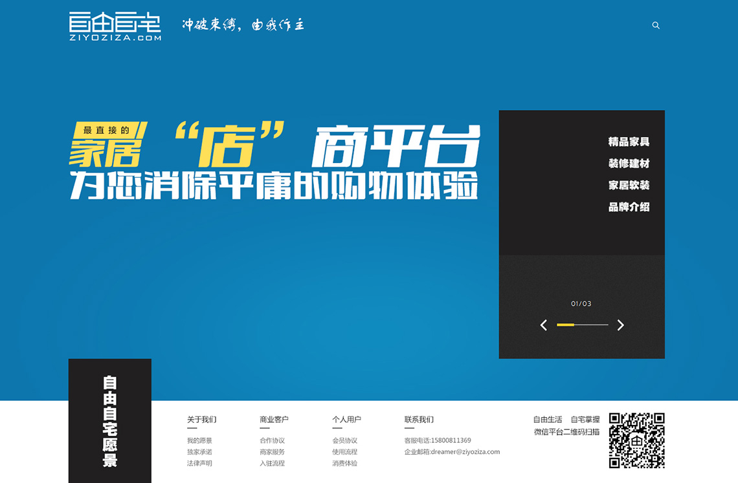Advance to next slide with right arrow

click(x=620, y=325)
